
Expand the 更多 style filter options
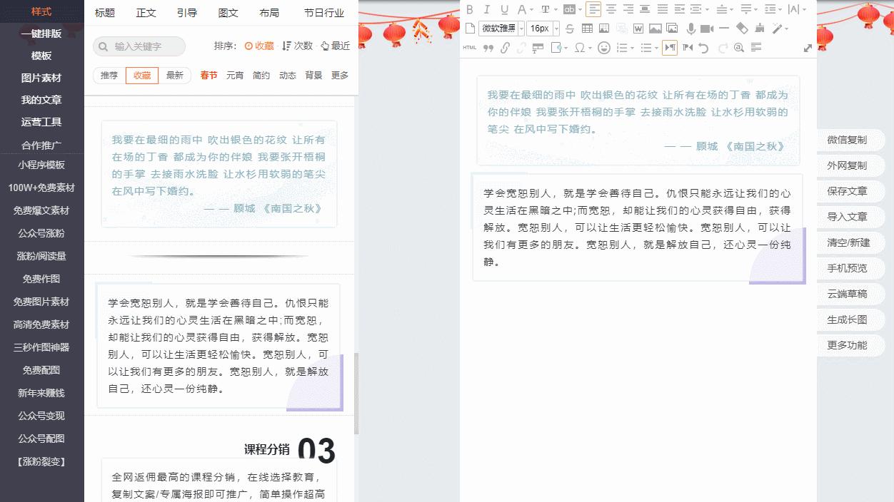(339, 74)
